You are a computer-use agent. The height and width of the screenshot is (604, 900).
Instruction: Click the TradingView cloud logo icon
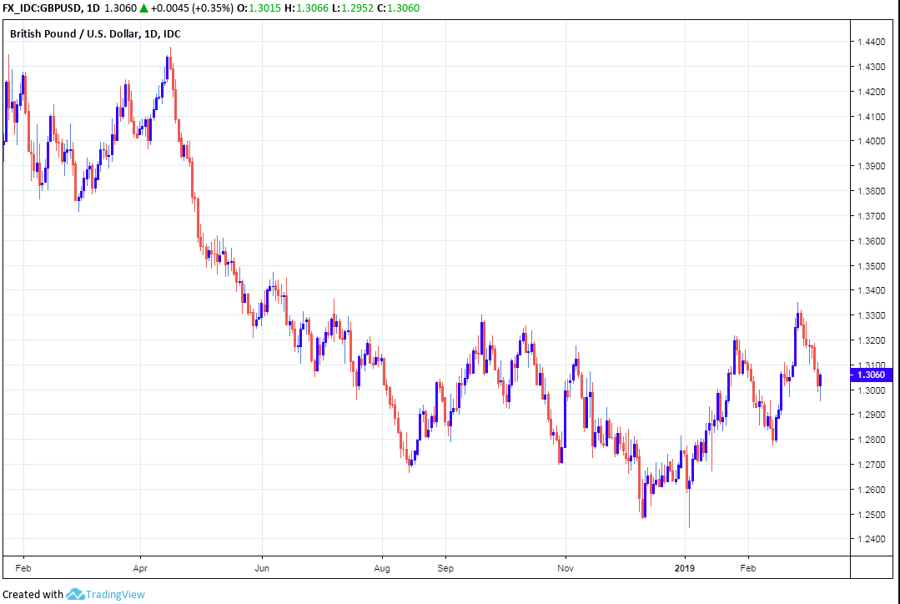[75, 594]
